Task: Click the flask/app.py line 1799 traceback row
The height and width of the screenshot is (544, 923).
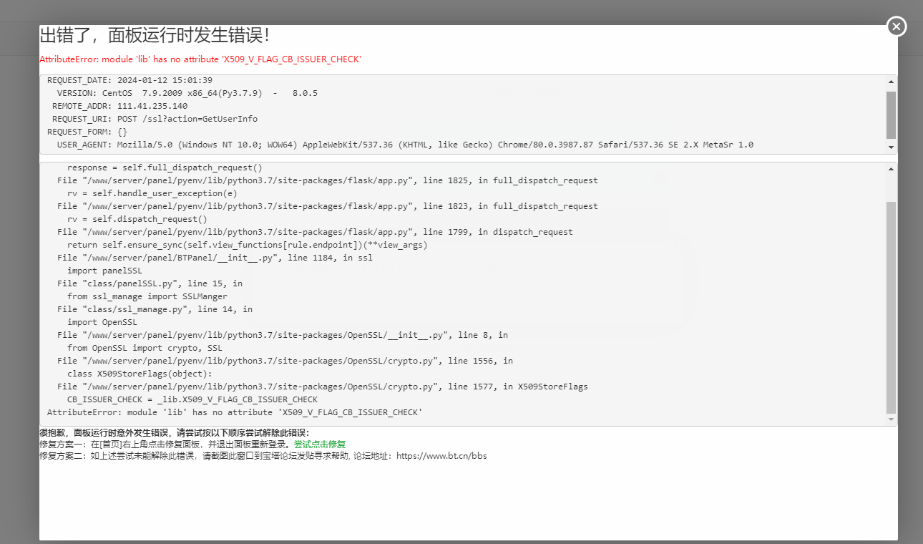Action: point(315,232)
